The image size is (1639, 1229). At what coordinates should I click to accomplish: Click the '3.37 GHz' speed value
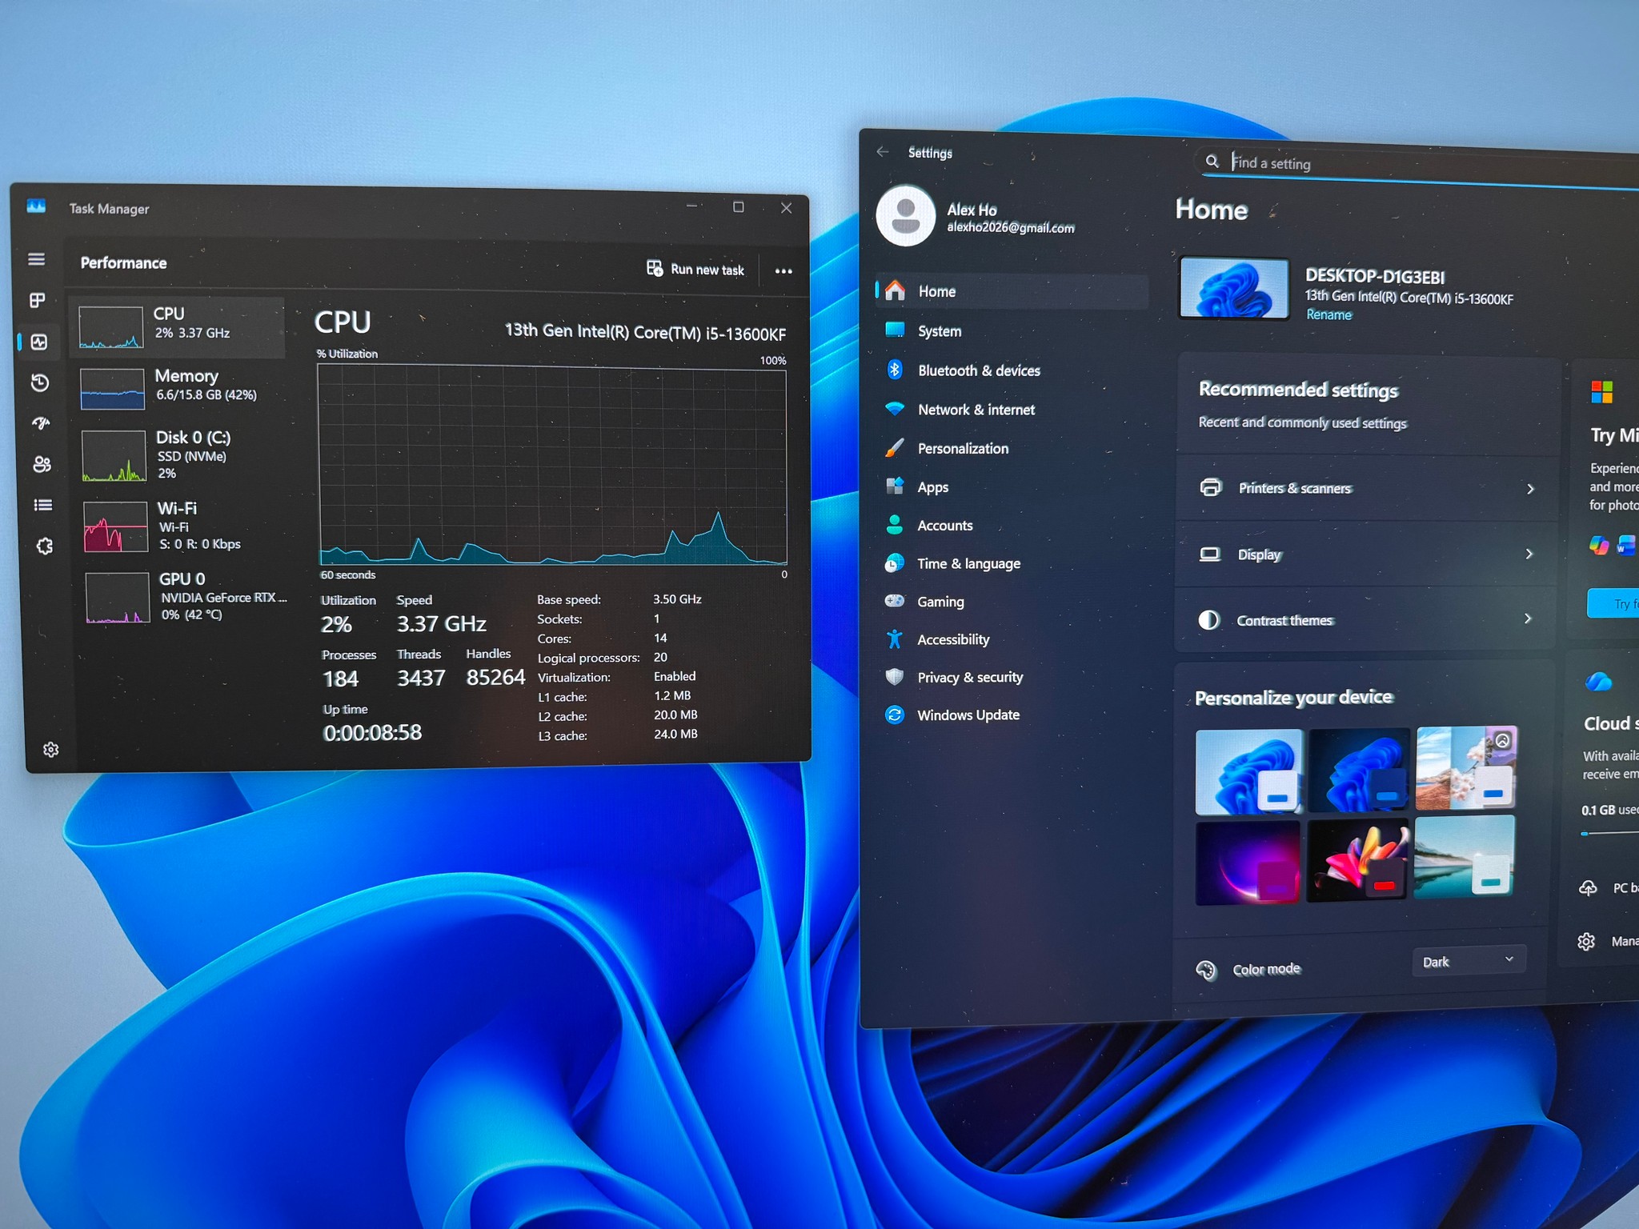point(442,623)
